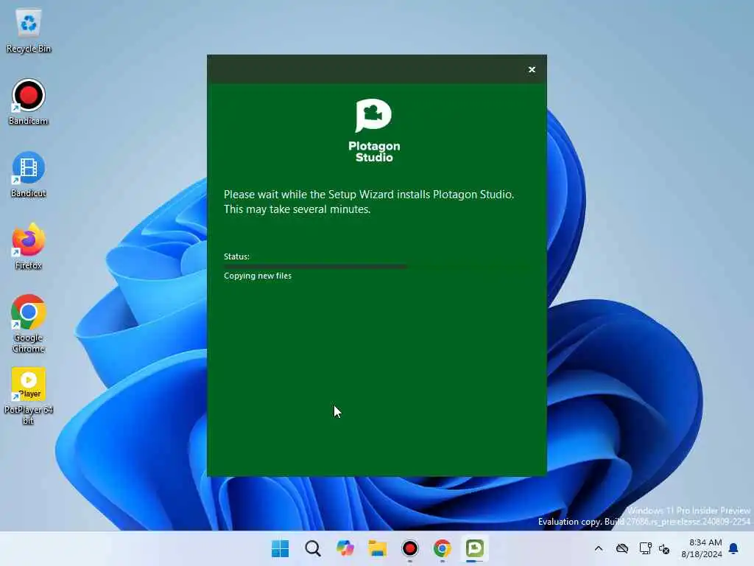Image resolution: width=754 pixels, height=566 pixels.
Task: Click the 'Copying new files' status text
Action: point(257,276)
